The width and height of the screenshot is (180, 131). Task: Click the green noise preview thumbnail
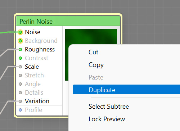tap(91, 37)
